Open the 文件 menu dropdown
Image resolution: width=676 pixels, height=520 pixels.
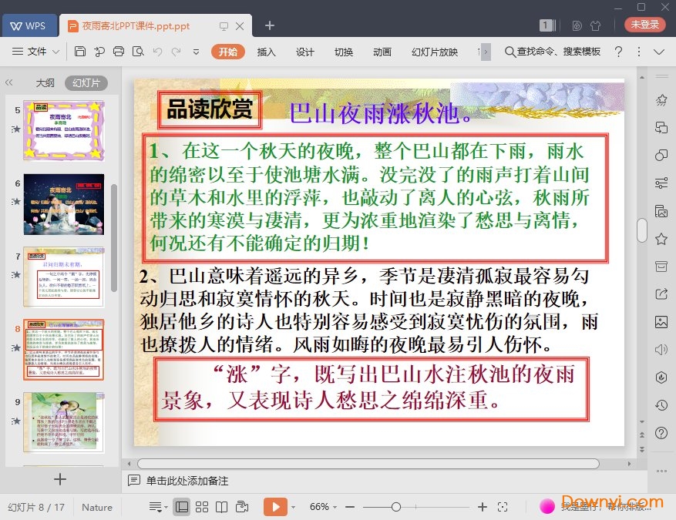click(x=37, y=52)
